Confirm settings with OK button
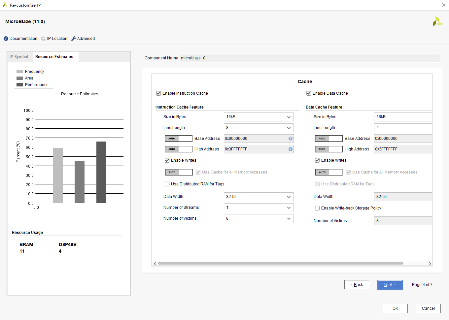The image size is (449, 320). click(395, 308)
